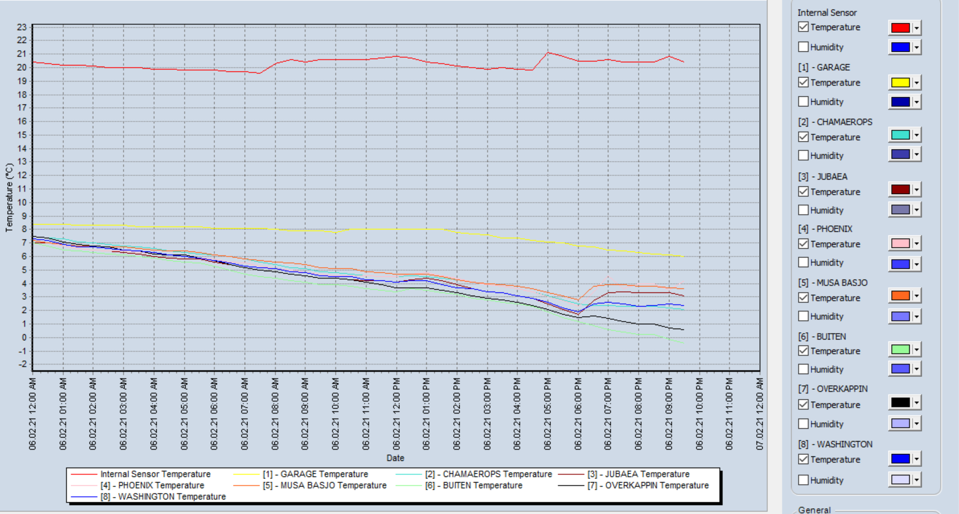The width and height of the screenshot is (959, 514).
Task: Click dark red JUBAEA Temperature color swatch
Action: 900,189
